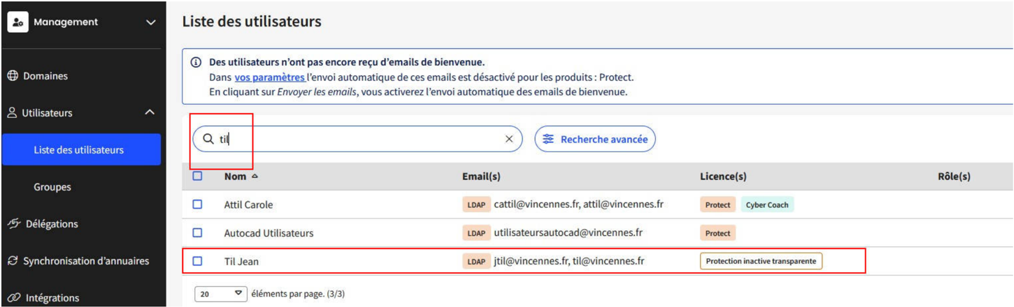Image resolution: width=1014 pixels, height=307 pixels.
Task: Click the Recherche avancée button
Action: click(x=595, y=139)
